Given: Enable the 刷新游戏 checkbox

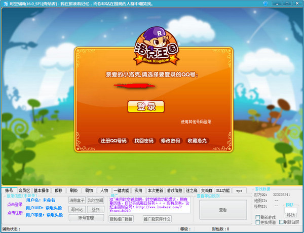Looking at the screenshot, I should pos(258,217).
